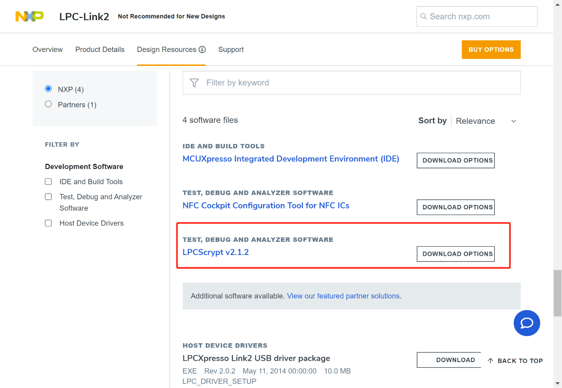Click the LPC-Link2 product title
Viewport: 562px width, 388px height.
tap(84, 17)
